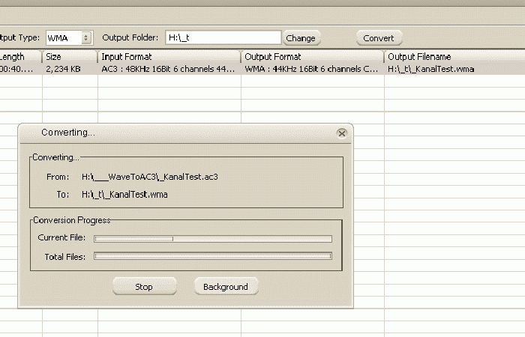
Task: Select the WMA output format cell
Action: (x=312, y=69)
